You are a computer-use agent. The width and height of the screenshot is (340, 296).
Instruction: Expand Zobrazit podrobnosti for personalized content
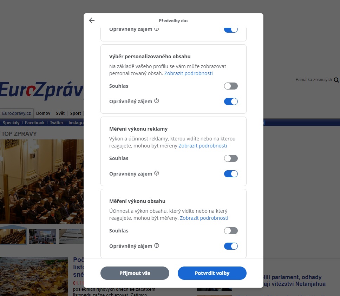[x=188, y=73]
